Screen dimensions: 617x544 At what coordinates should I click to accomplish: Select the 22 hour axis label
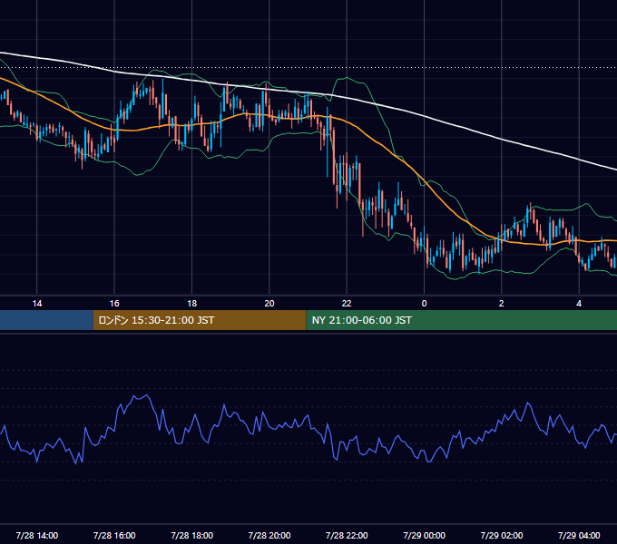pos(347,304)
